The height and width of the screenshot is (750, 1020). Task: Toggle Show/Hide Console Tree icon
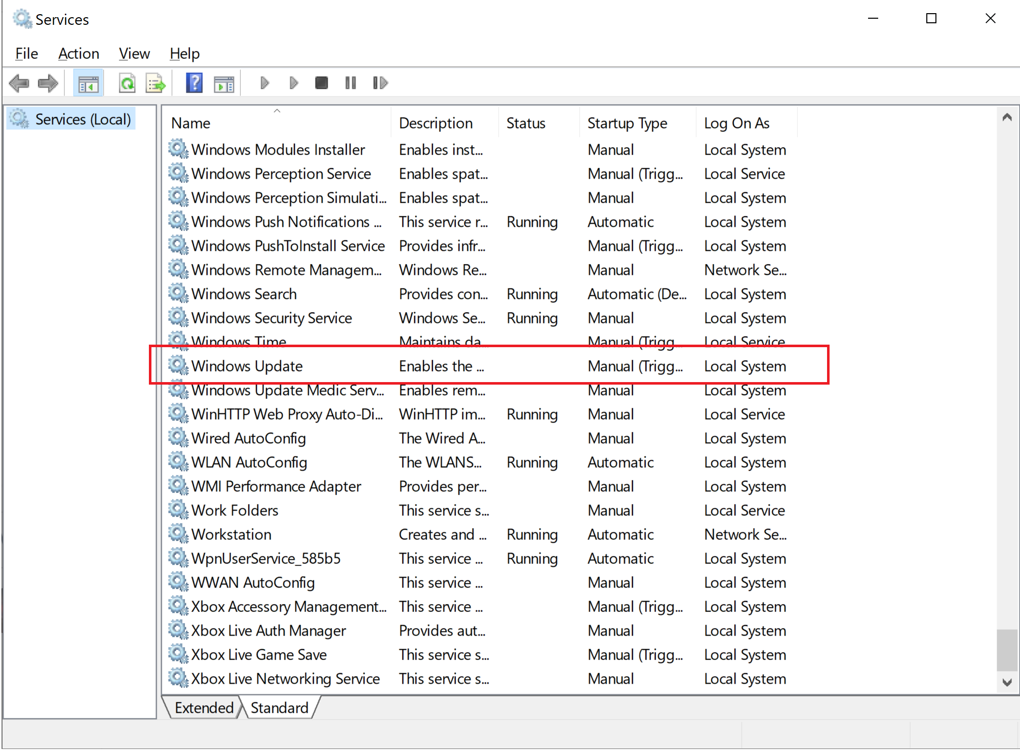coord(89,83)
